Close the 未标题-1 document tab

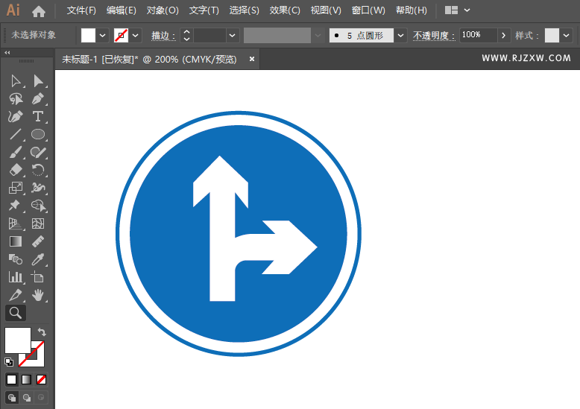252,59
